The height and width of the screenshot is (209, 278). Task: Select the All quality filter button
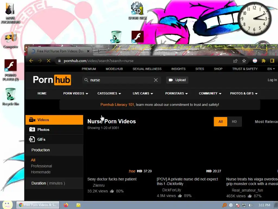click(220, 122)
